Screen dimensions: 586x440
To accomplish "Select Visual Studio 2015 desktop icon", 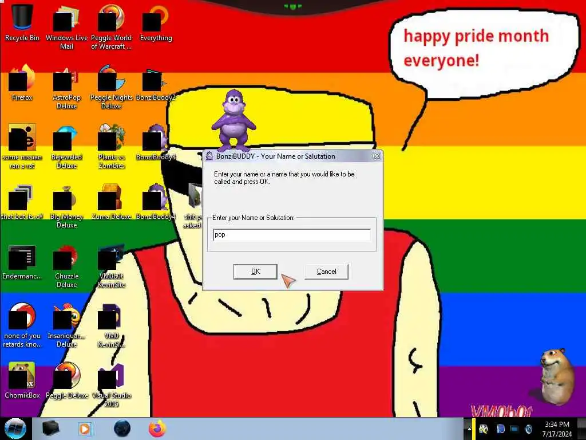I will coord(111,384).
